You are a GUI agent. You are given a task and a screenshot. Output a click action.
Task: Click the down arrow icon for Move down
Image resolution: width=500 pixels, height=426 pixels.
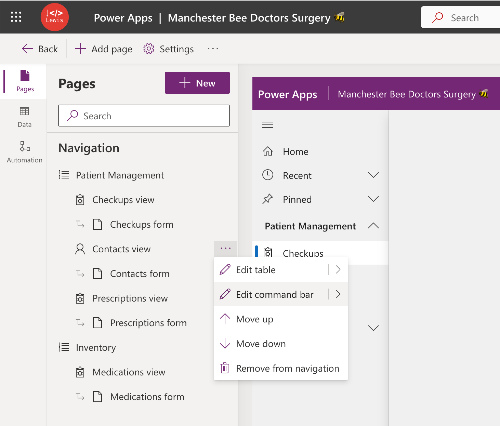point(225,343)
